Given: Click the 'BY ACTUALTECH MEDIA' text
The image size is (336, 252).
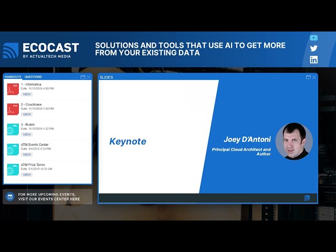Looking at the screenshot, I should pyautogui.click(x=47, y=56).
